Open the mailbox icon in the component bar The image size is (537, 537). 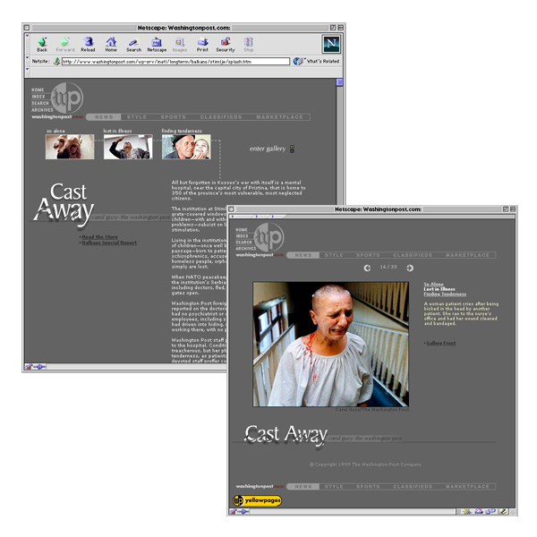coord(479,512)
